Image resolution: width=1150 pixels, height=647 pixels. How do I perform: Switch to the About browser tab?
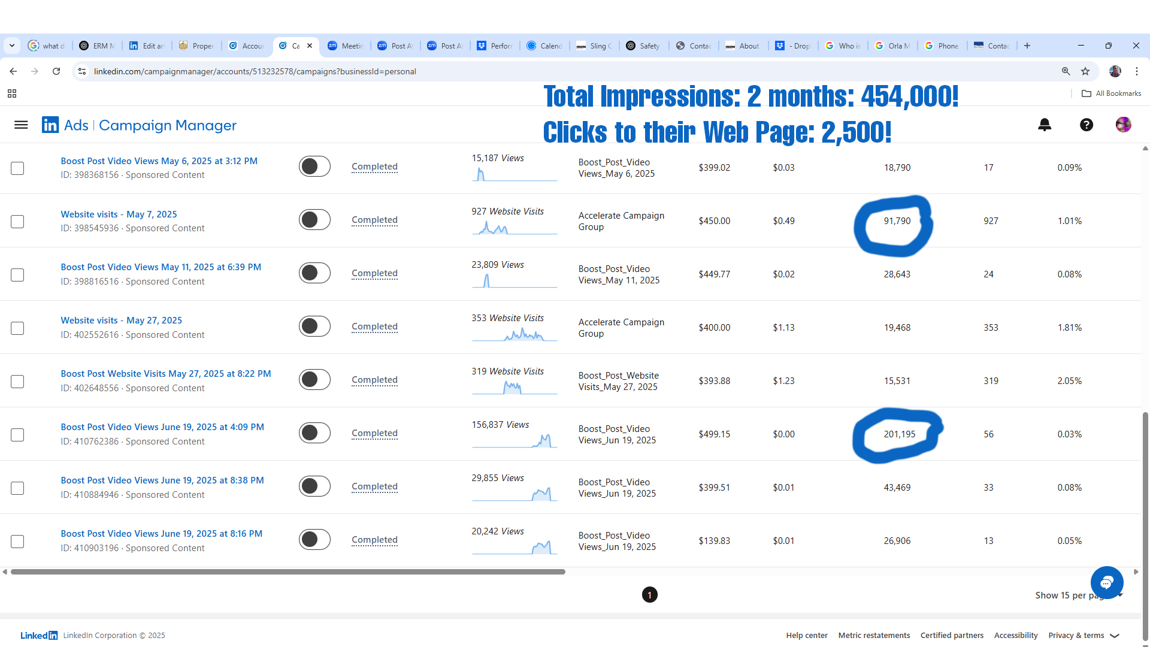tap(744, 46)
